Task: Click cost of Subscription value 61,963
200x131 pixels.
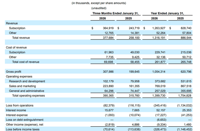Action: (109, 52)
